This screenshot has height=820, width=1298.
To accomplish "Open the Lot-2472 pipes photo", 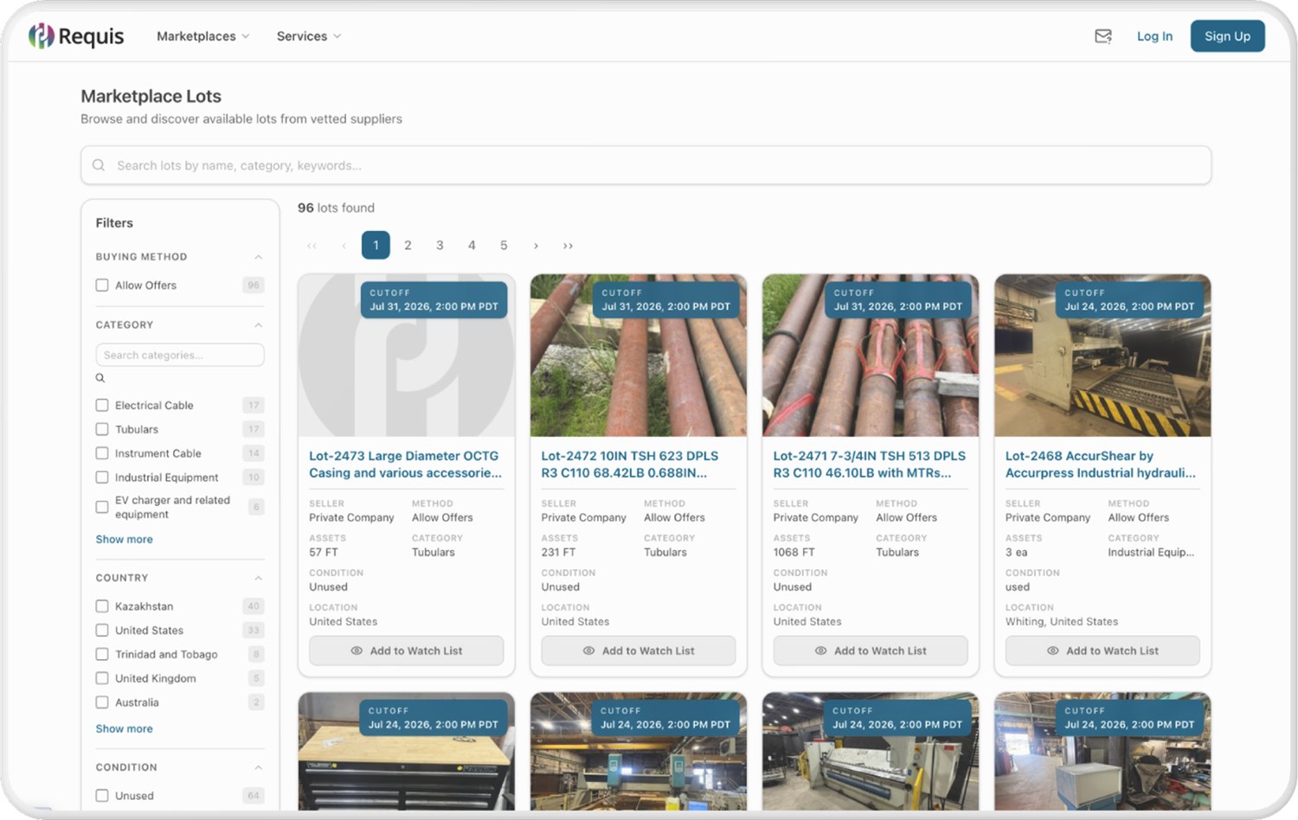I will pos(639,356).
